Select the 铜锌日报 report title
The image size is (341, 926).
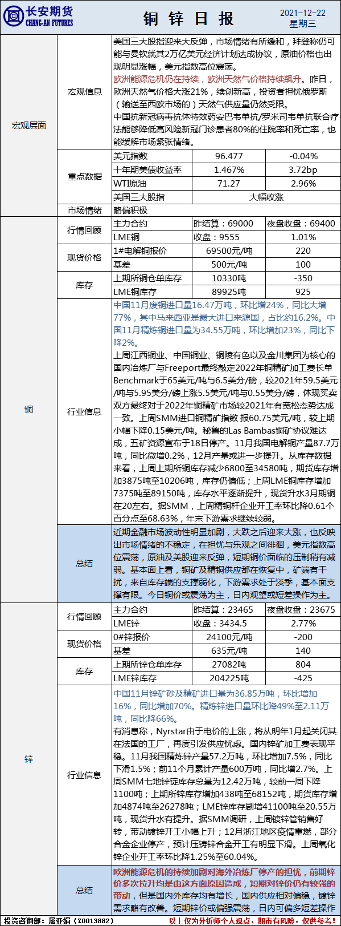188,18
